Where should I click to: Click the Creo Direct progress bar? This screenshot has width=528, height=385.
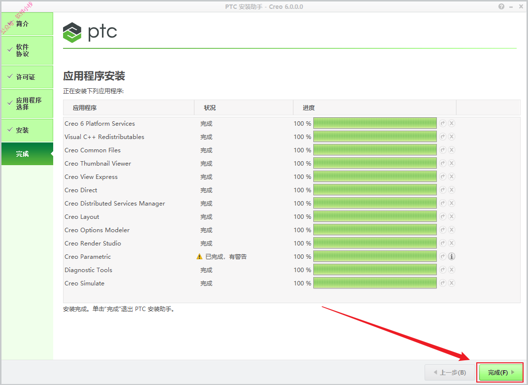click(375, 190)
